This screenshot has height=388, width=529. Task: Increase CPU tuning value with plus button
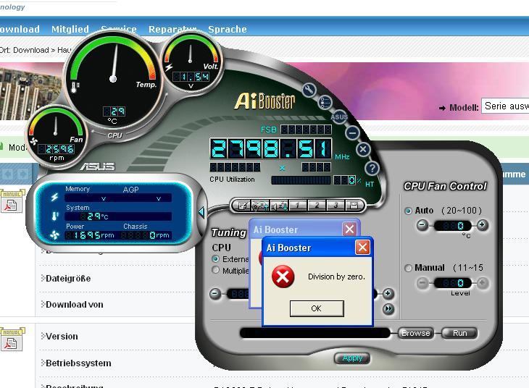click(x=388, y=294)
